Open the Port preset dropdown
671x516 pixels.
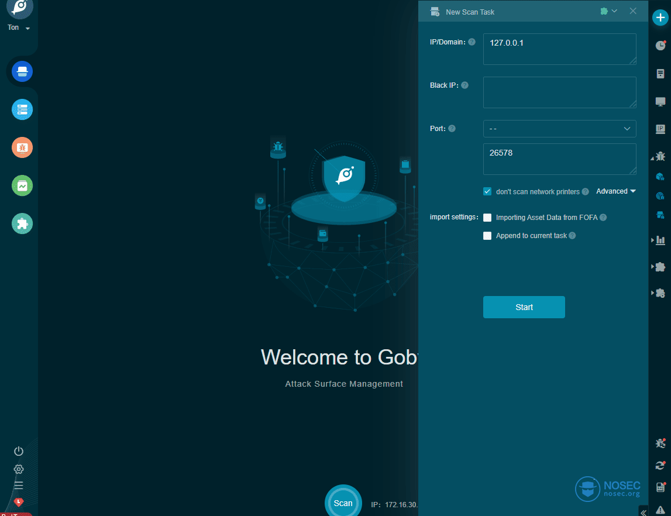click(560, 129)
